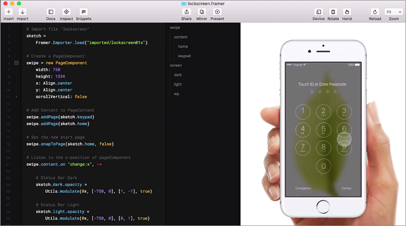Tap keypad digit 6 on phone preview
Viewport: 406px width, 226px height.
pos(344,129)
